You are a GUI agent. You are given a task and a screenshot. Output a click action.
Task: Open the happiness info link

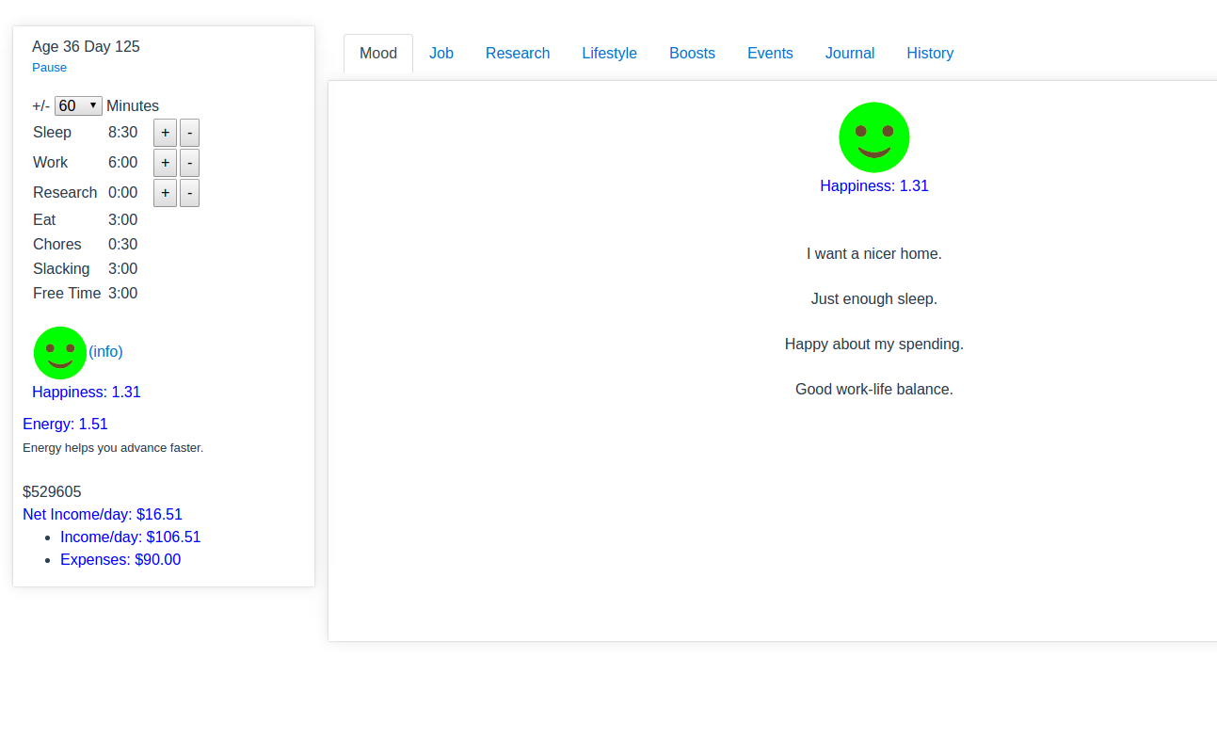[x=105, y=351]
